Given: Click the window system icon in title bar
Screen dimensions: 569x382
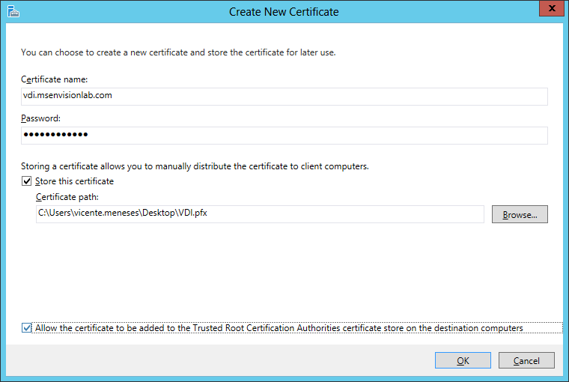Looking at the screenshot, I should click(13, 11).
